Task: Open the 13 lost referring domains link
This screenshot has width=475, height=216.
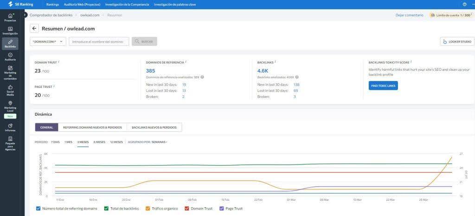Action: tap(184, 91)
